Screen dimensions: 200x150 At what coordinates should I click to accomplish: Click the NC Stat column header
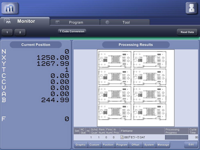(x=83, y=131)
